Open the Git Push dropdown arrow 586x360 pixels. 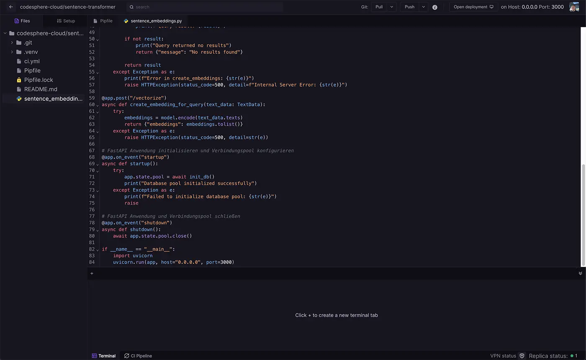click(x=423, y=7)
